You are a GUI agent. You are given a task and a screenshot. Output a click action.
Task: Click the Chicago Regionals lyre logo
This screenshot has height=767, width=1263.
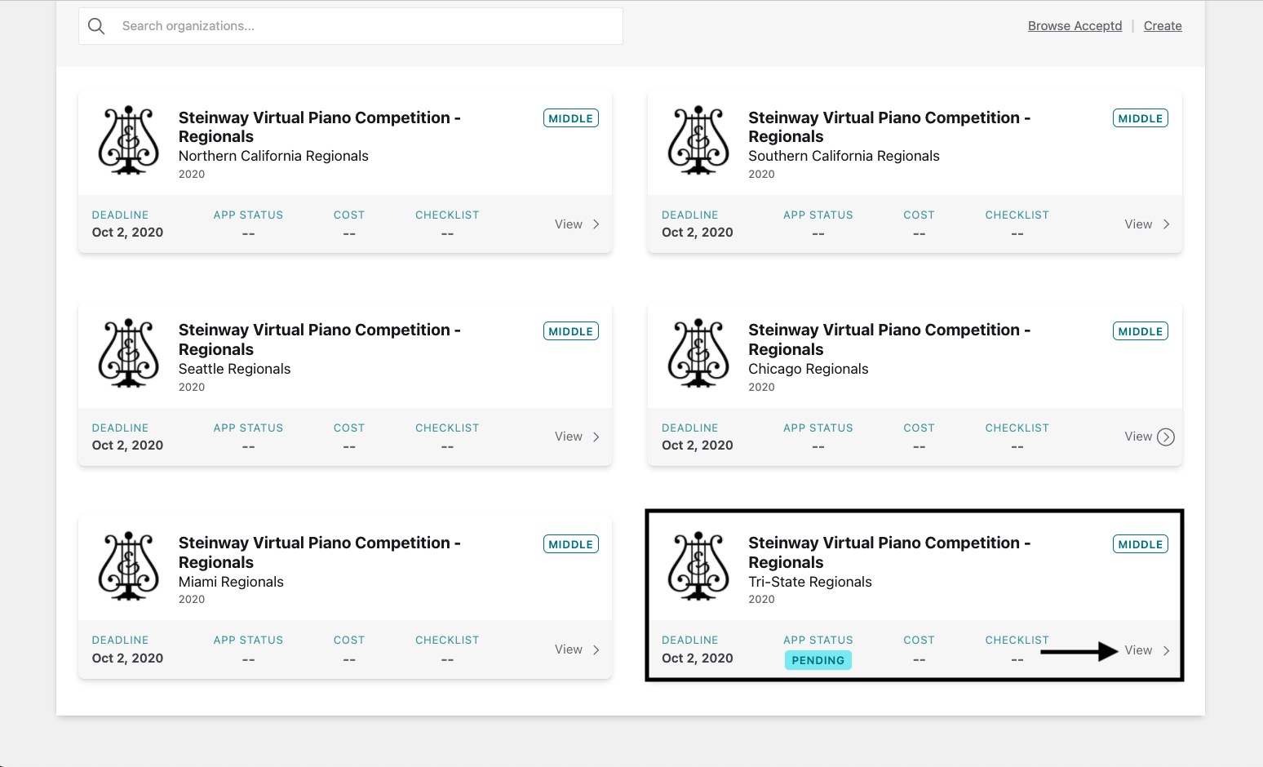coord(698,353)
